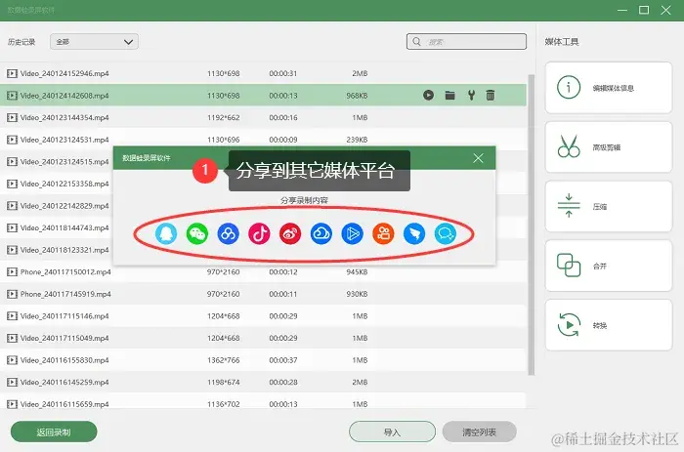Click film icon beside Phone_240117150012.mp4
This screenshot has width=684, height=452.
(x=12, y=272)
